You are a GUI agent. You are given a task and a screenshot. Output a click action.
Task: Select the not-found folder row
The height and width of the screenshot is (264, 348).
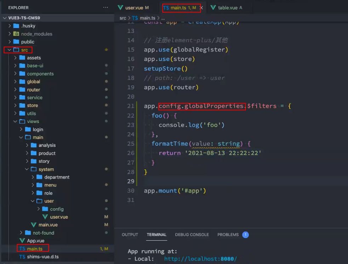coord(58,233)
